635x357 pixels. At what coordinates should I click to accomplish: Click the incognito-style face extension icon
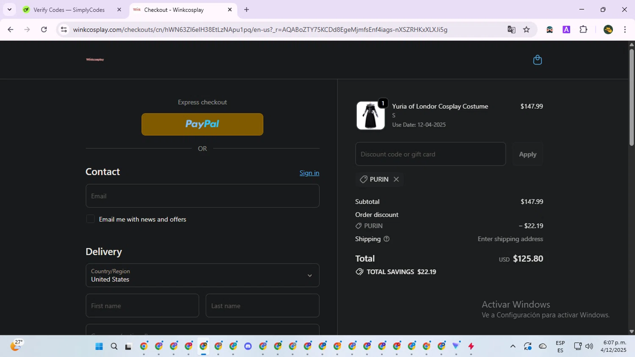pyautogui.click(x=549, y=30)
